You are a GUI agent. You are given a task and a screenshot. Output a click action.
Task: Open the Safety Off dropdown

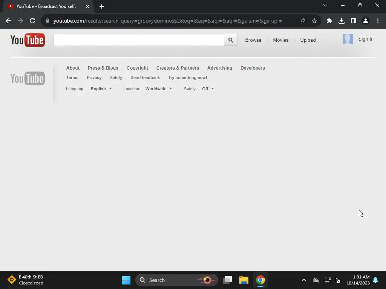tap(208, 89)
